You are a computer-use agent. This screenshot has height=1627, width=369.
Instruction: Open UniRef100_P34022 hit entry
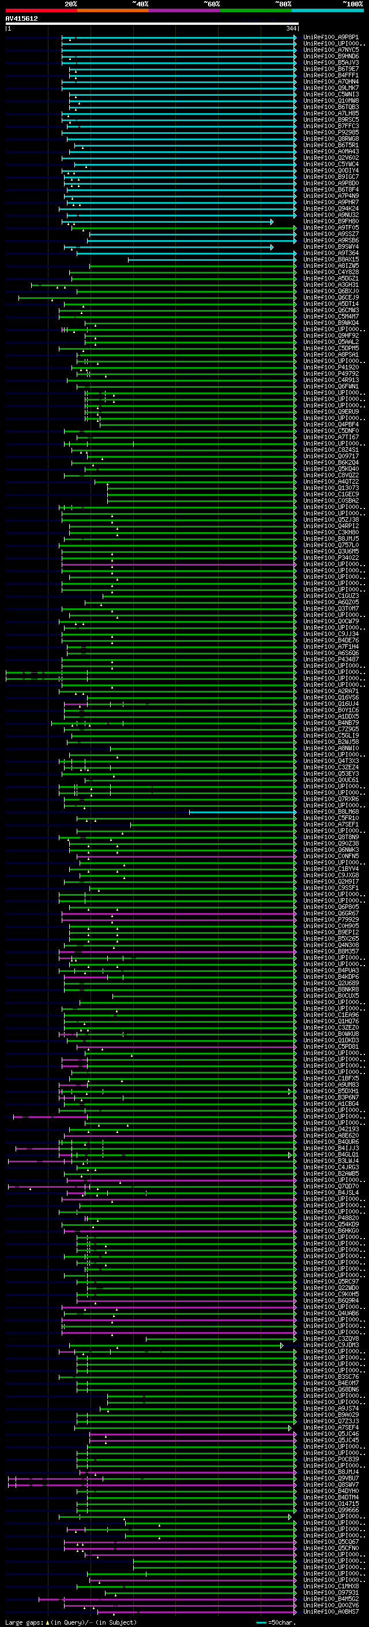pyautogui.click(x=331, y=558)
